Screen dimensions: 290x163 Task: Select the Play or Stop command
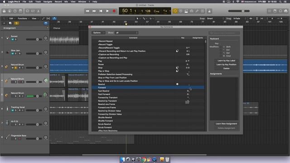[148, 71]
